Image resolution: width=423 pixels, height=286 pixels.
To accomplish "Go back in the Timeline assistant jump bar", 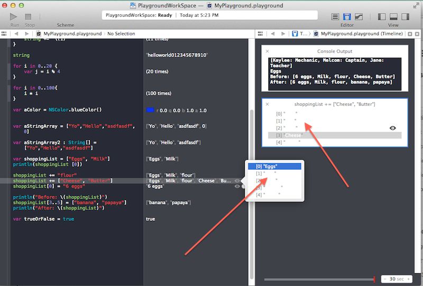I will point(273,33).
